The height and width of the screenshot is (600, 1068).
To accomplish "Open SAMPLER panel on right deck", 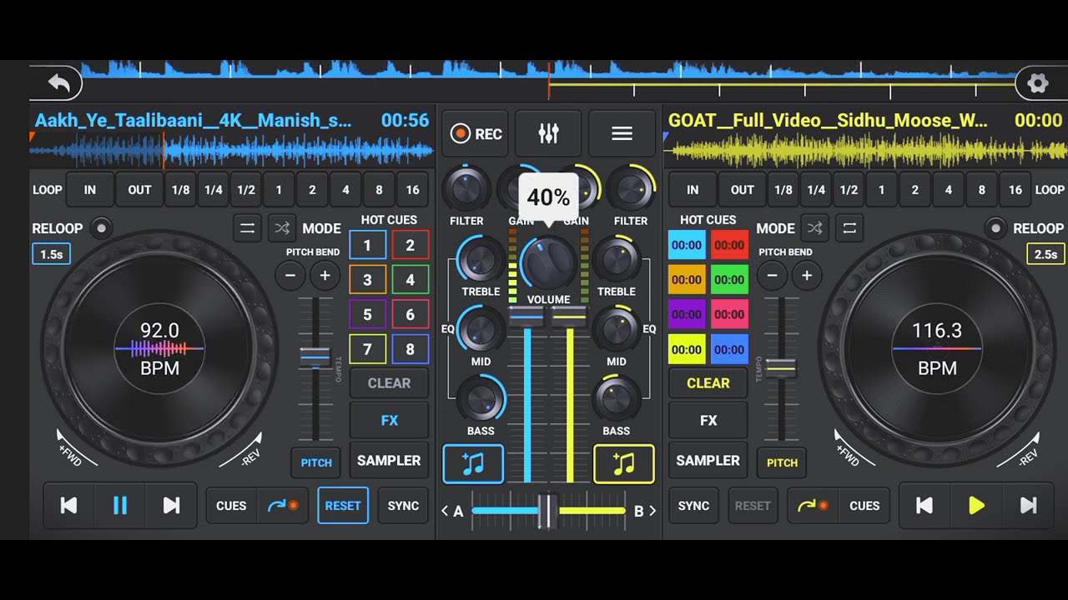I will 708,460.
